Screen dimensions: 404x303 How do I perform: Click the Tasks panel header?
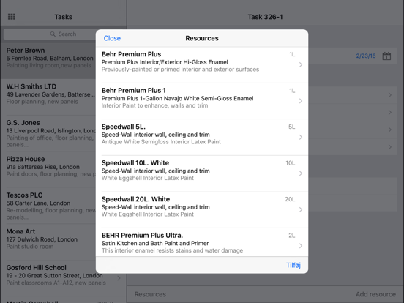(x=63, y=17)
